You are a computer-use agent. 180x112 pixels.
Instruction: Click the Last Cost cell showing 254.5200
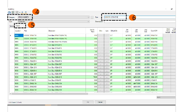click(136, 77)
